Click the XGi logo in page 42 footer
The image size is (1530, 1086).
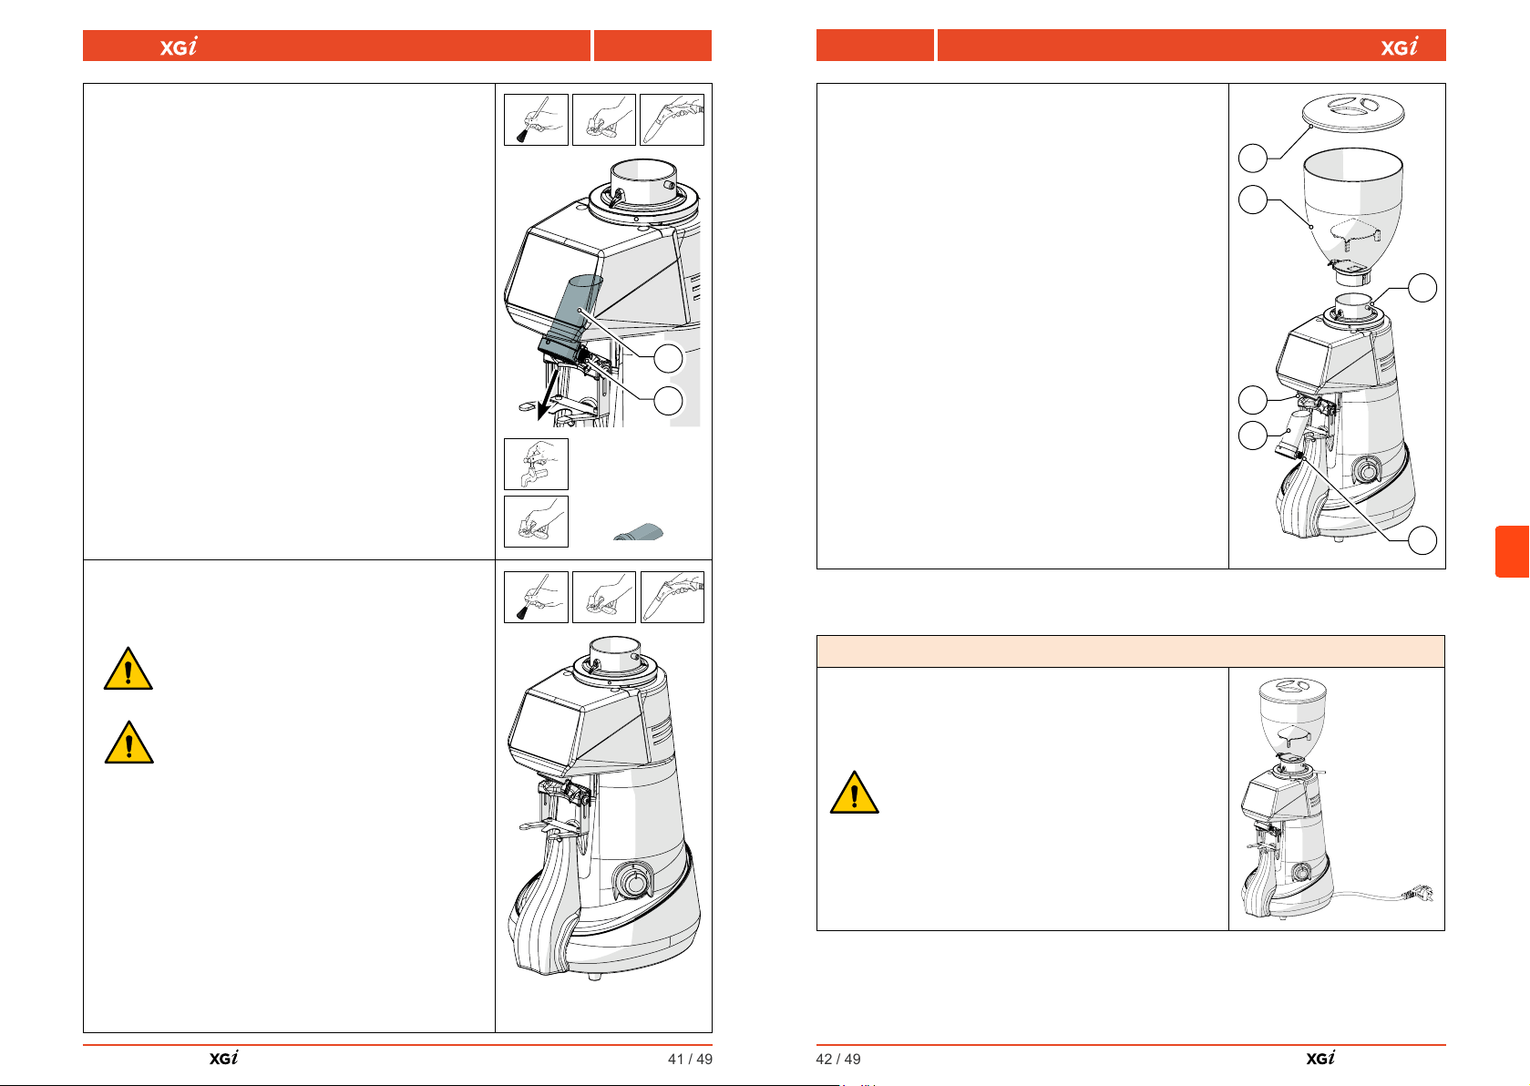point(1320,1058)
